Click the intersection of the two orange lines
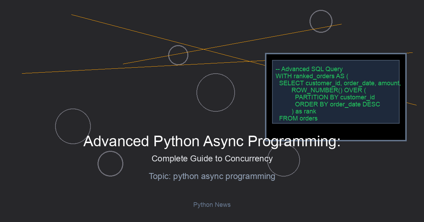 click(x=203, y=49)
